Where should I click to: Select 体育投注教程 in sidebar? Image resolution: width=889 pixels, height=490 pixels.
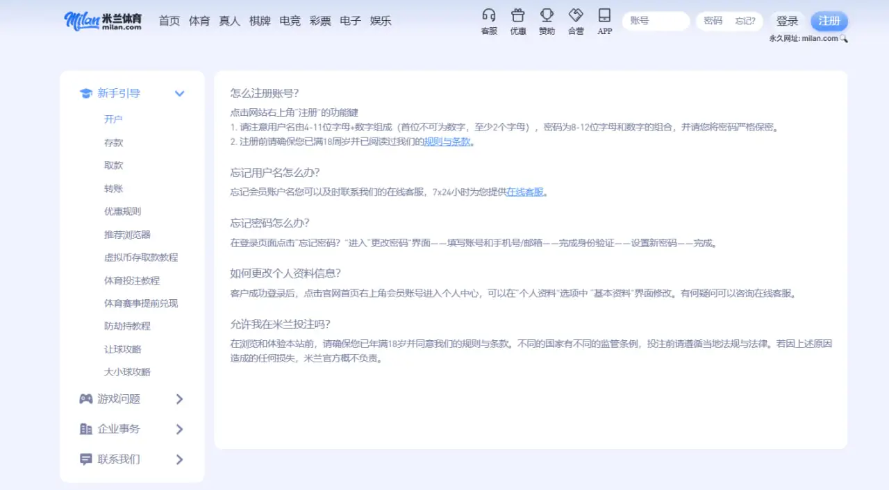(x=132, y=280)
